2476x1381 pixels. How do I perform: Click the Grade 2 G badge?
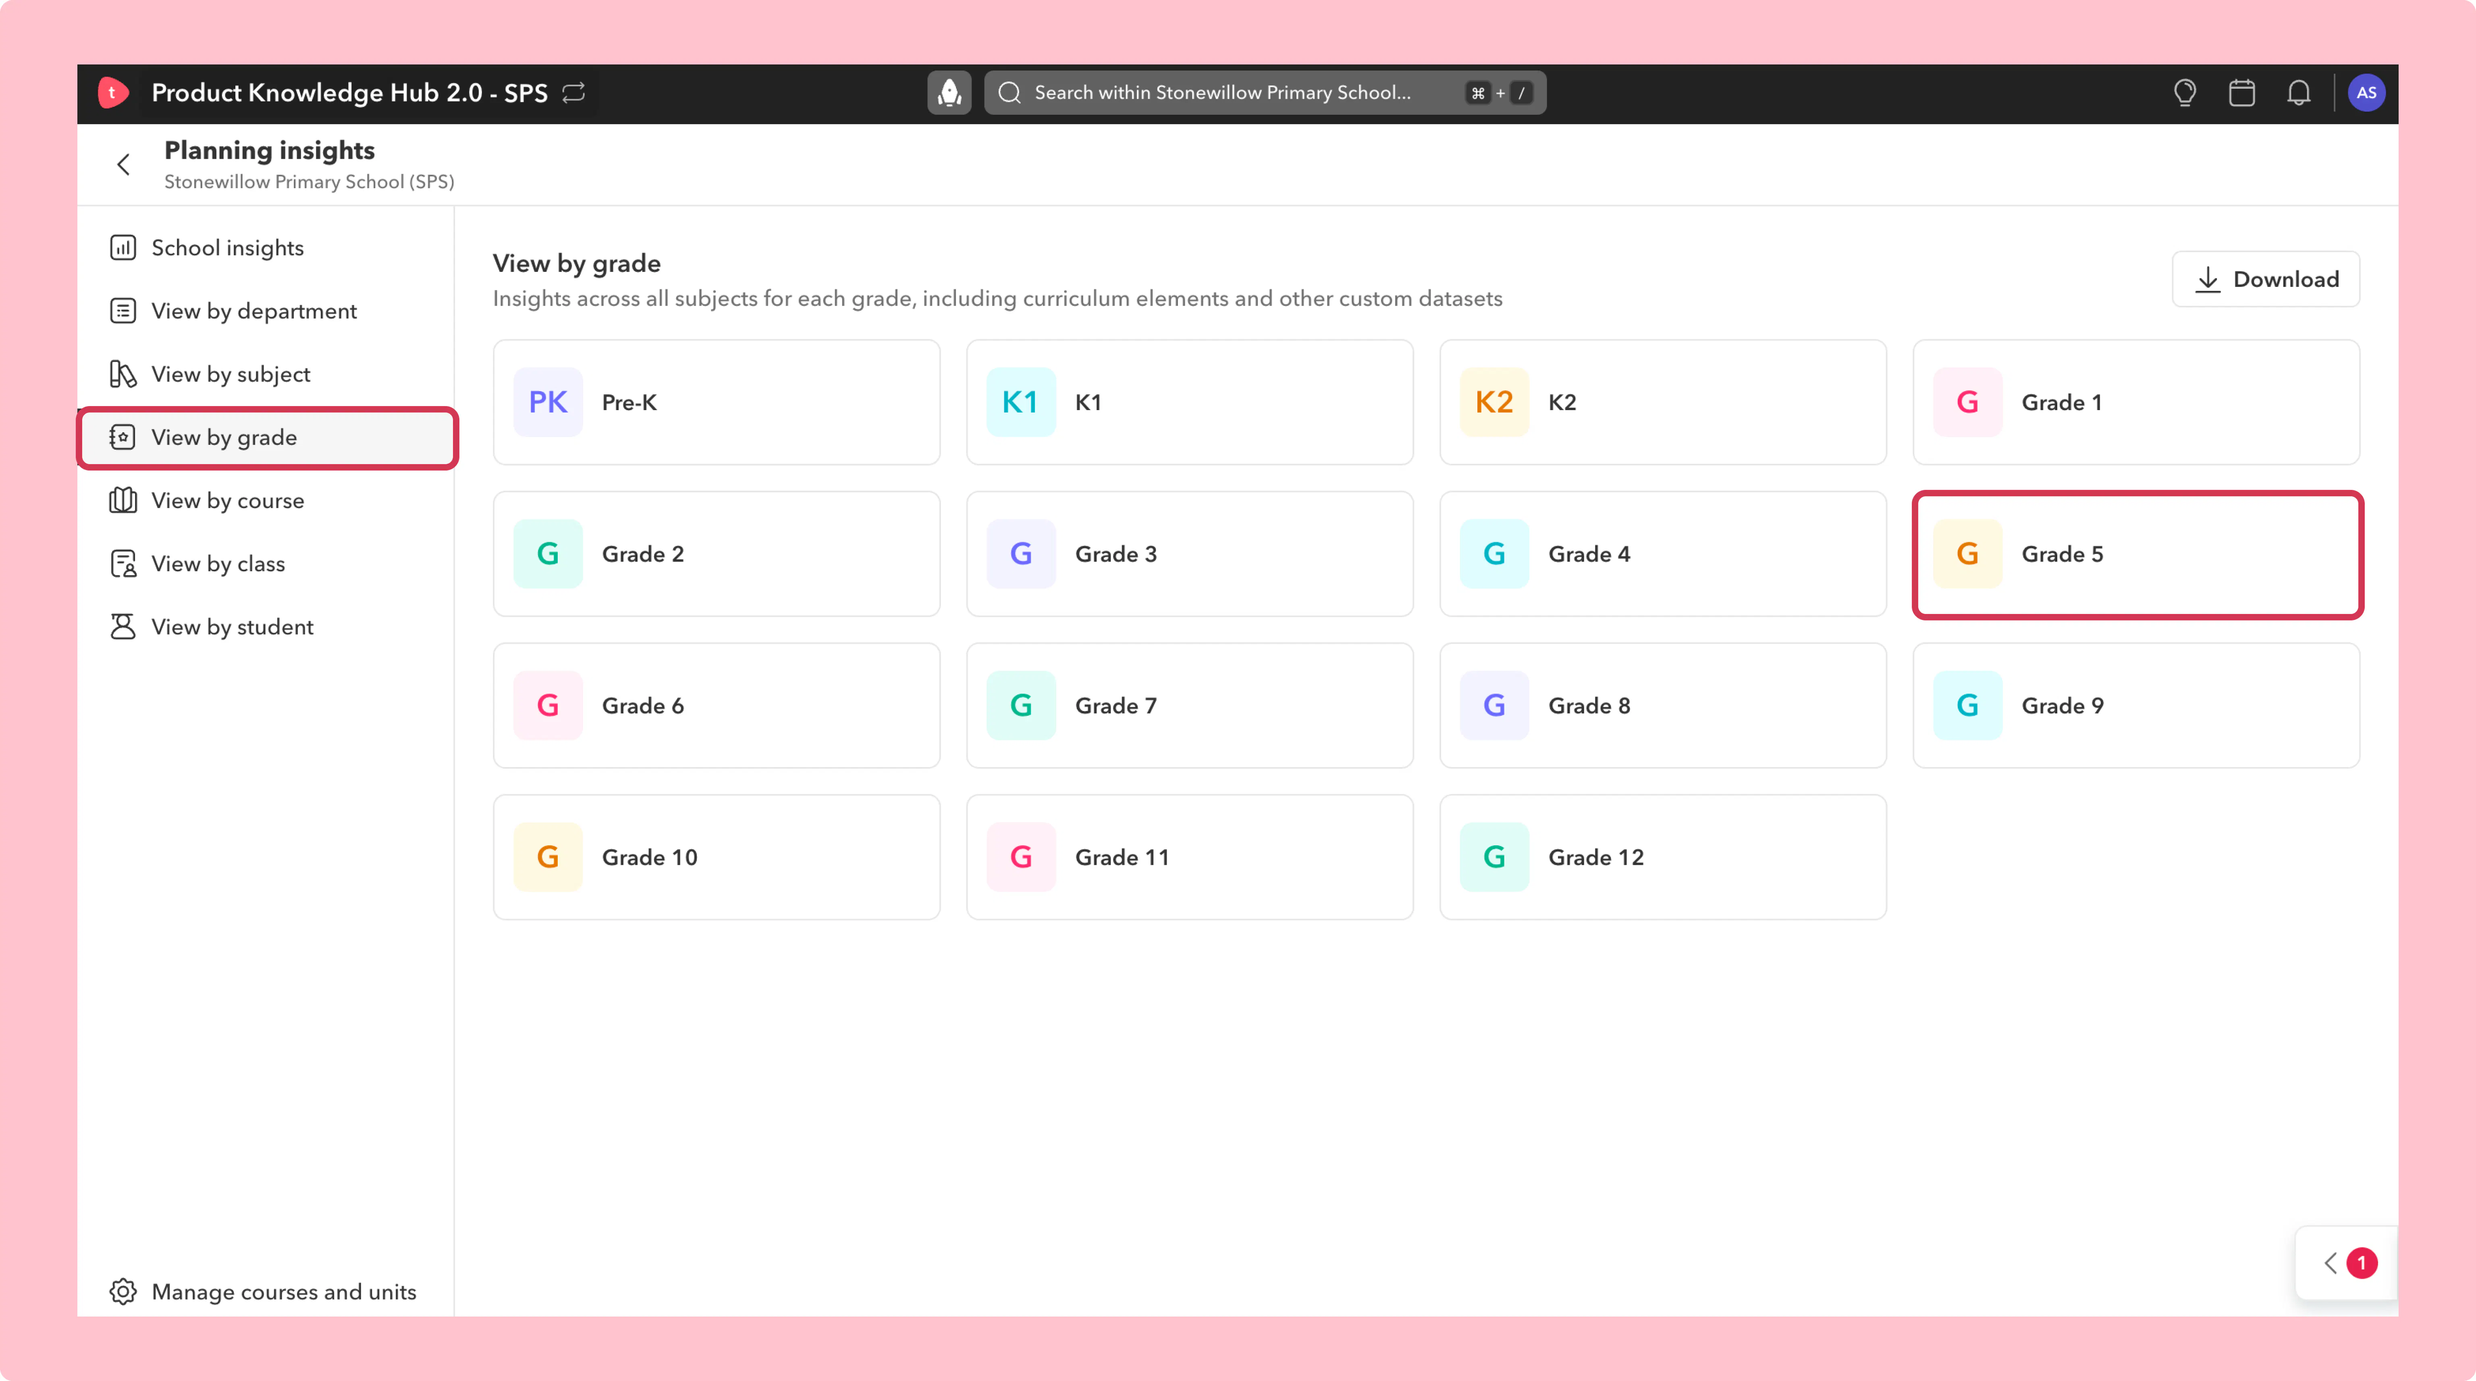click(548, 554)
